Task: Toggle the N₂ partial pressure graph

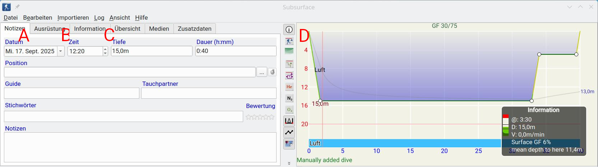Action: pyautogui.click(x=289, y=98)
